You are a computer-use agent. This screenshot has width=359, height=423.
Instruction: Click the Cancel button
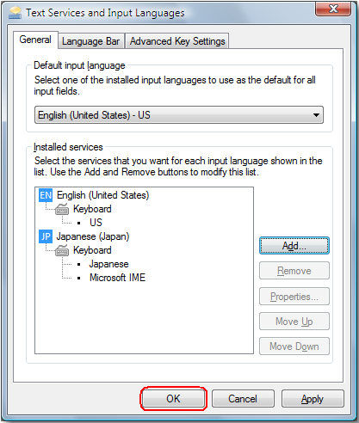pos(243,399)
